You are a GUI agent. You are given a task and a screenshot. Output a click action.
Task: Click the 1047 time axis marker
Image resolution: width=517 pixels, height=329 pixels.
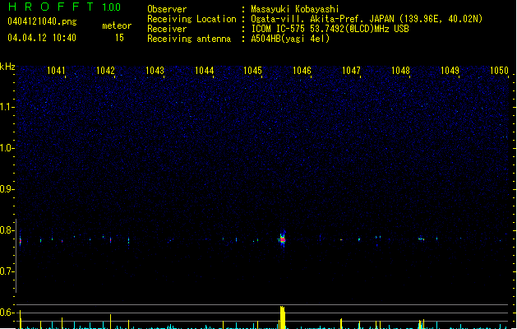pyautogui.click(x=351, y=71)
